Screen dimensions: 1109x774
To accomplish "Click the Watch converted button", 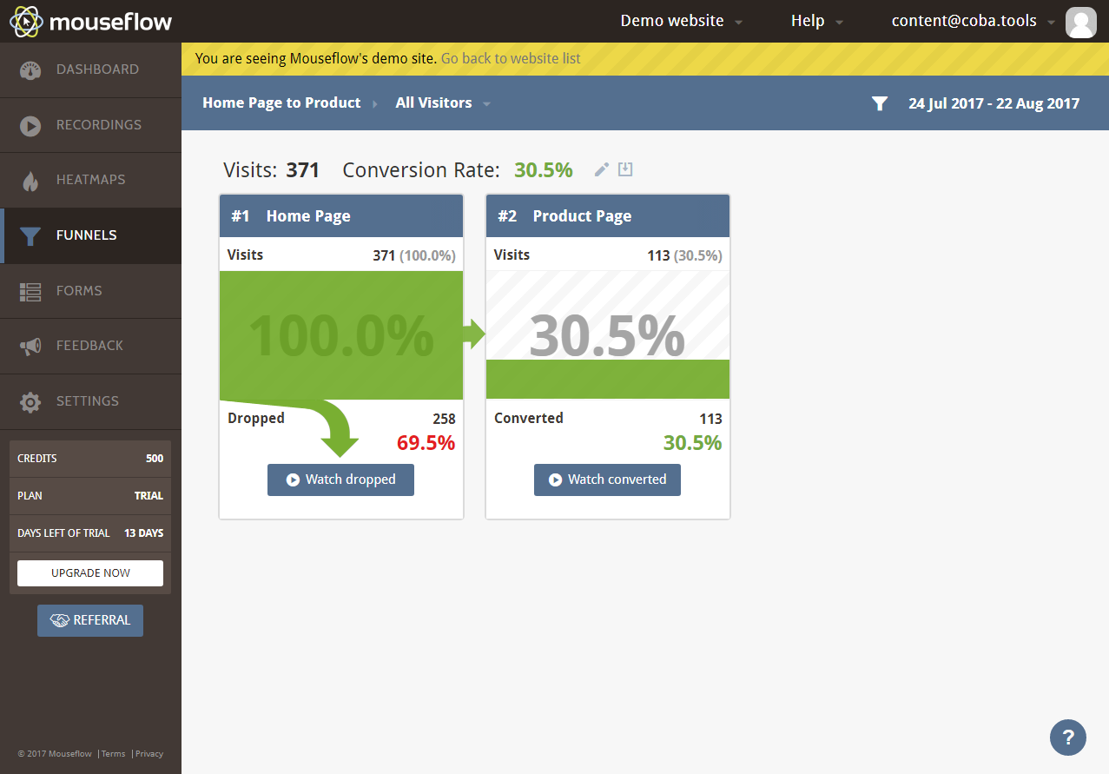I will pyautogui.click(x=607, y=480).
